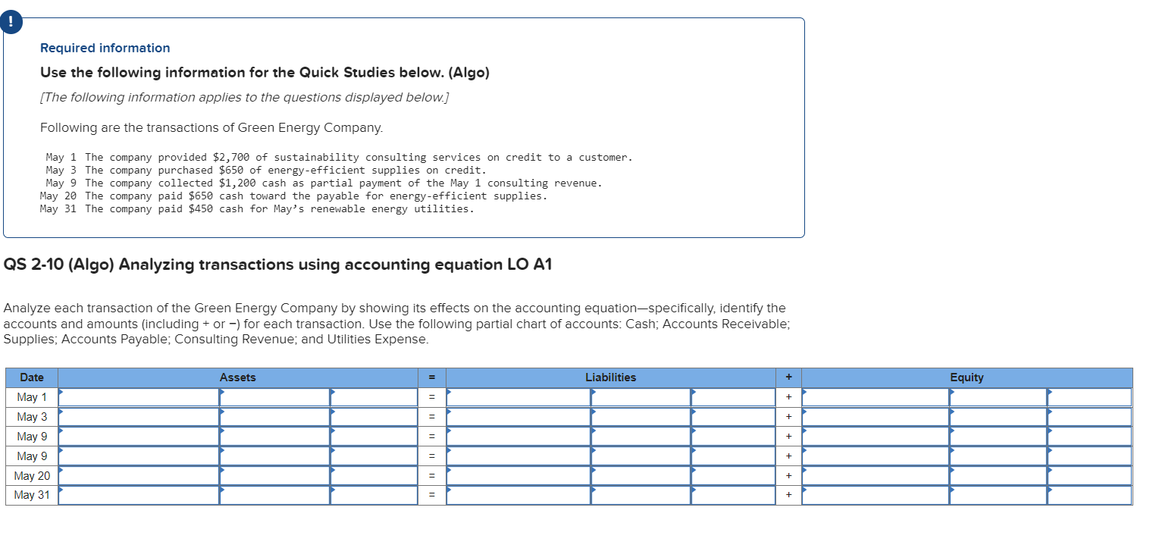The height and width of the screenshot is (545, 1156).
Task: Open first Assets dropdown in May 3 row
Action: coord(139,417)
